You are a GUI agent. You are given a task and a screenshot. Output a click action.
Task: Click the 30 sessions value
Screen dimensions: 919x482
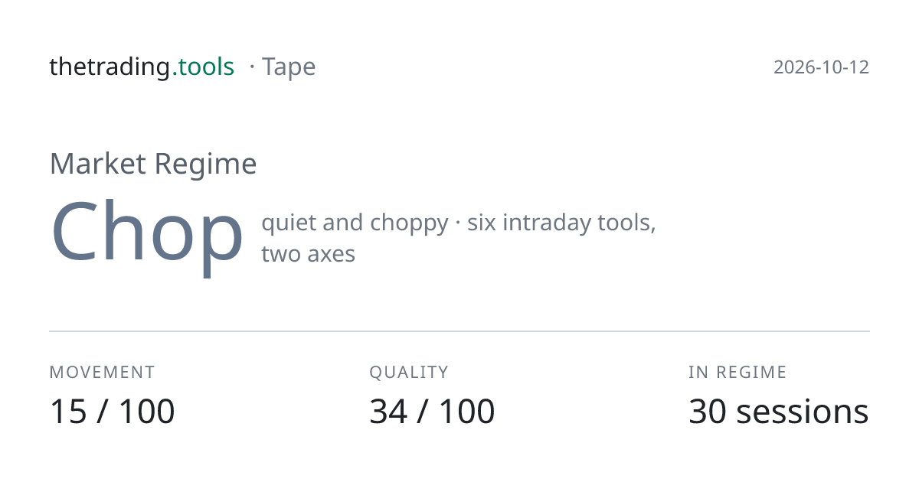click(x=779, y=411)
